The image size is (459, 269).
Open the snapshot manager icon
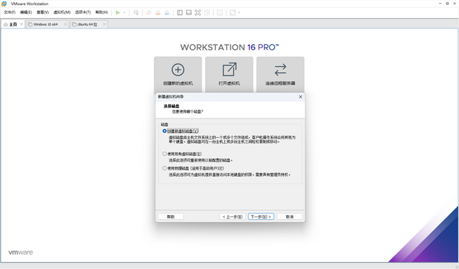[167, 12]
